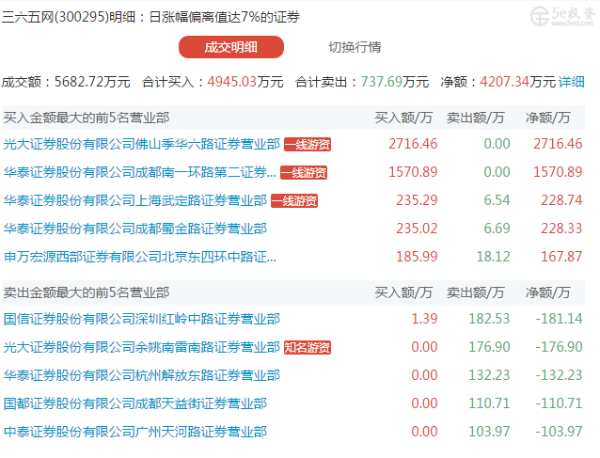Click net amount 167.87
The height and width of the screenshot is (458, 600).
(x=561, y=257)
